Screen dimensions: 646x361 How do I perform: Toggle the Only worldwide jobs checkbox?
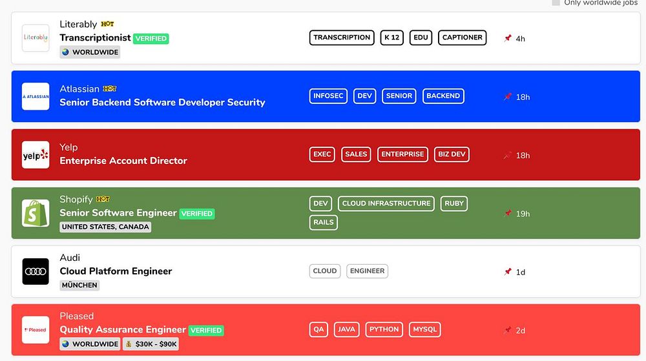(x=556, y=3)
